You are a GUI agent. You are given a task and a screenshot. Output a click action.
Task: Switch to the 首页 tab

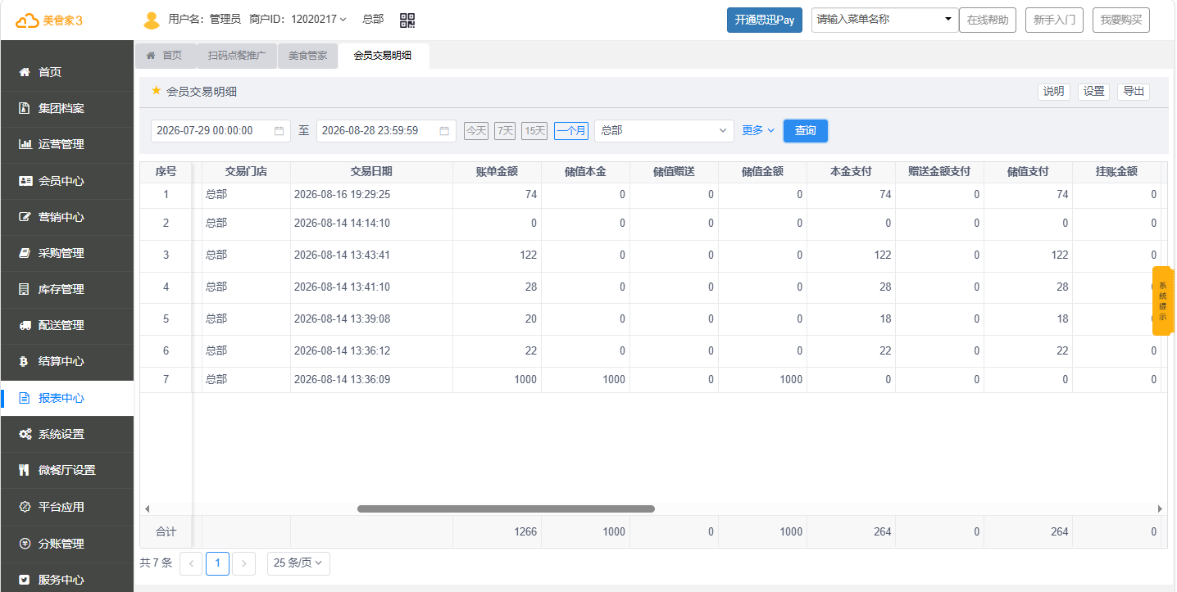coord(165,56)
